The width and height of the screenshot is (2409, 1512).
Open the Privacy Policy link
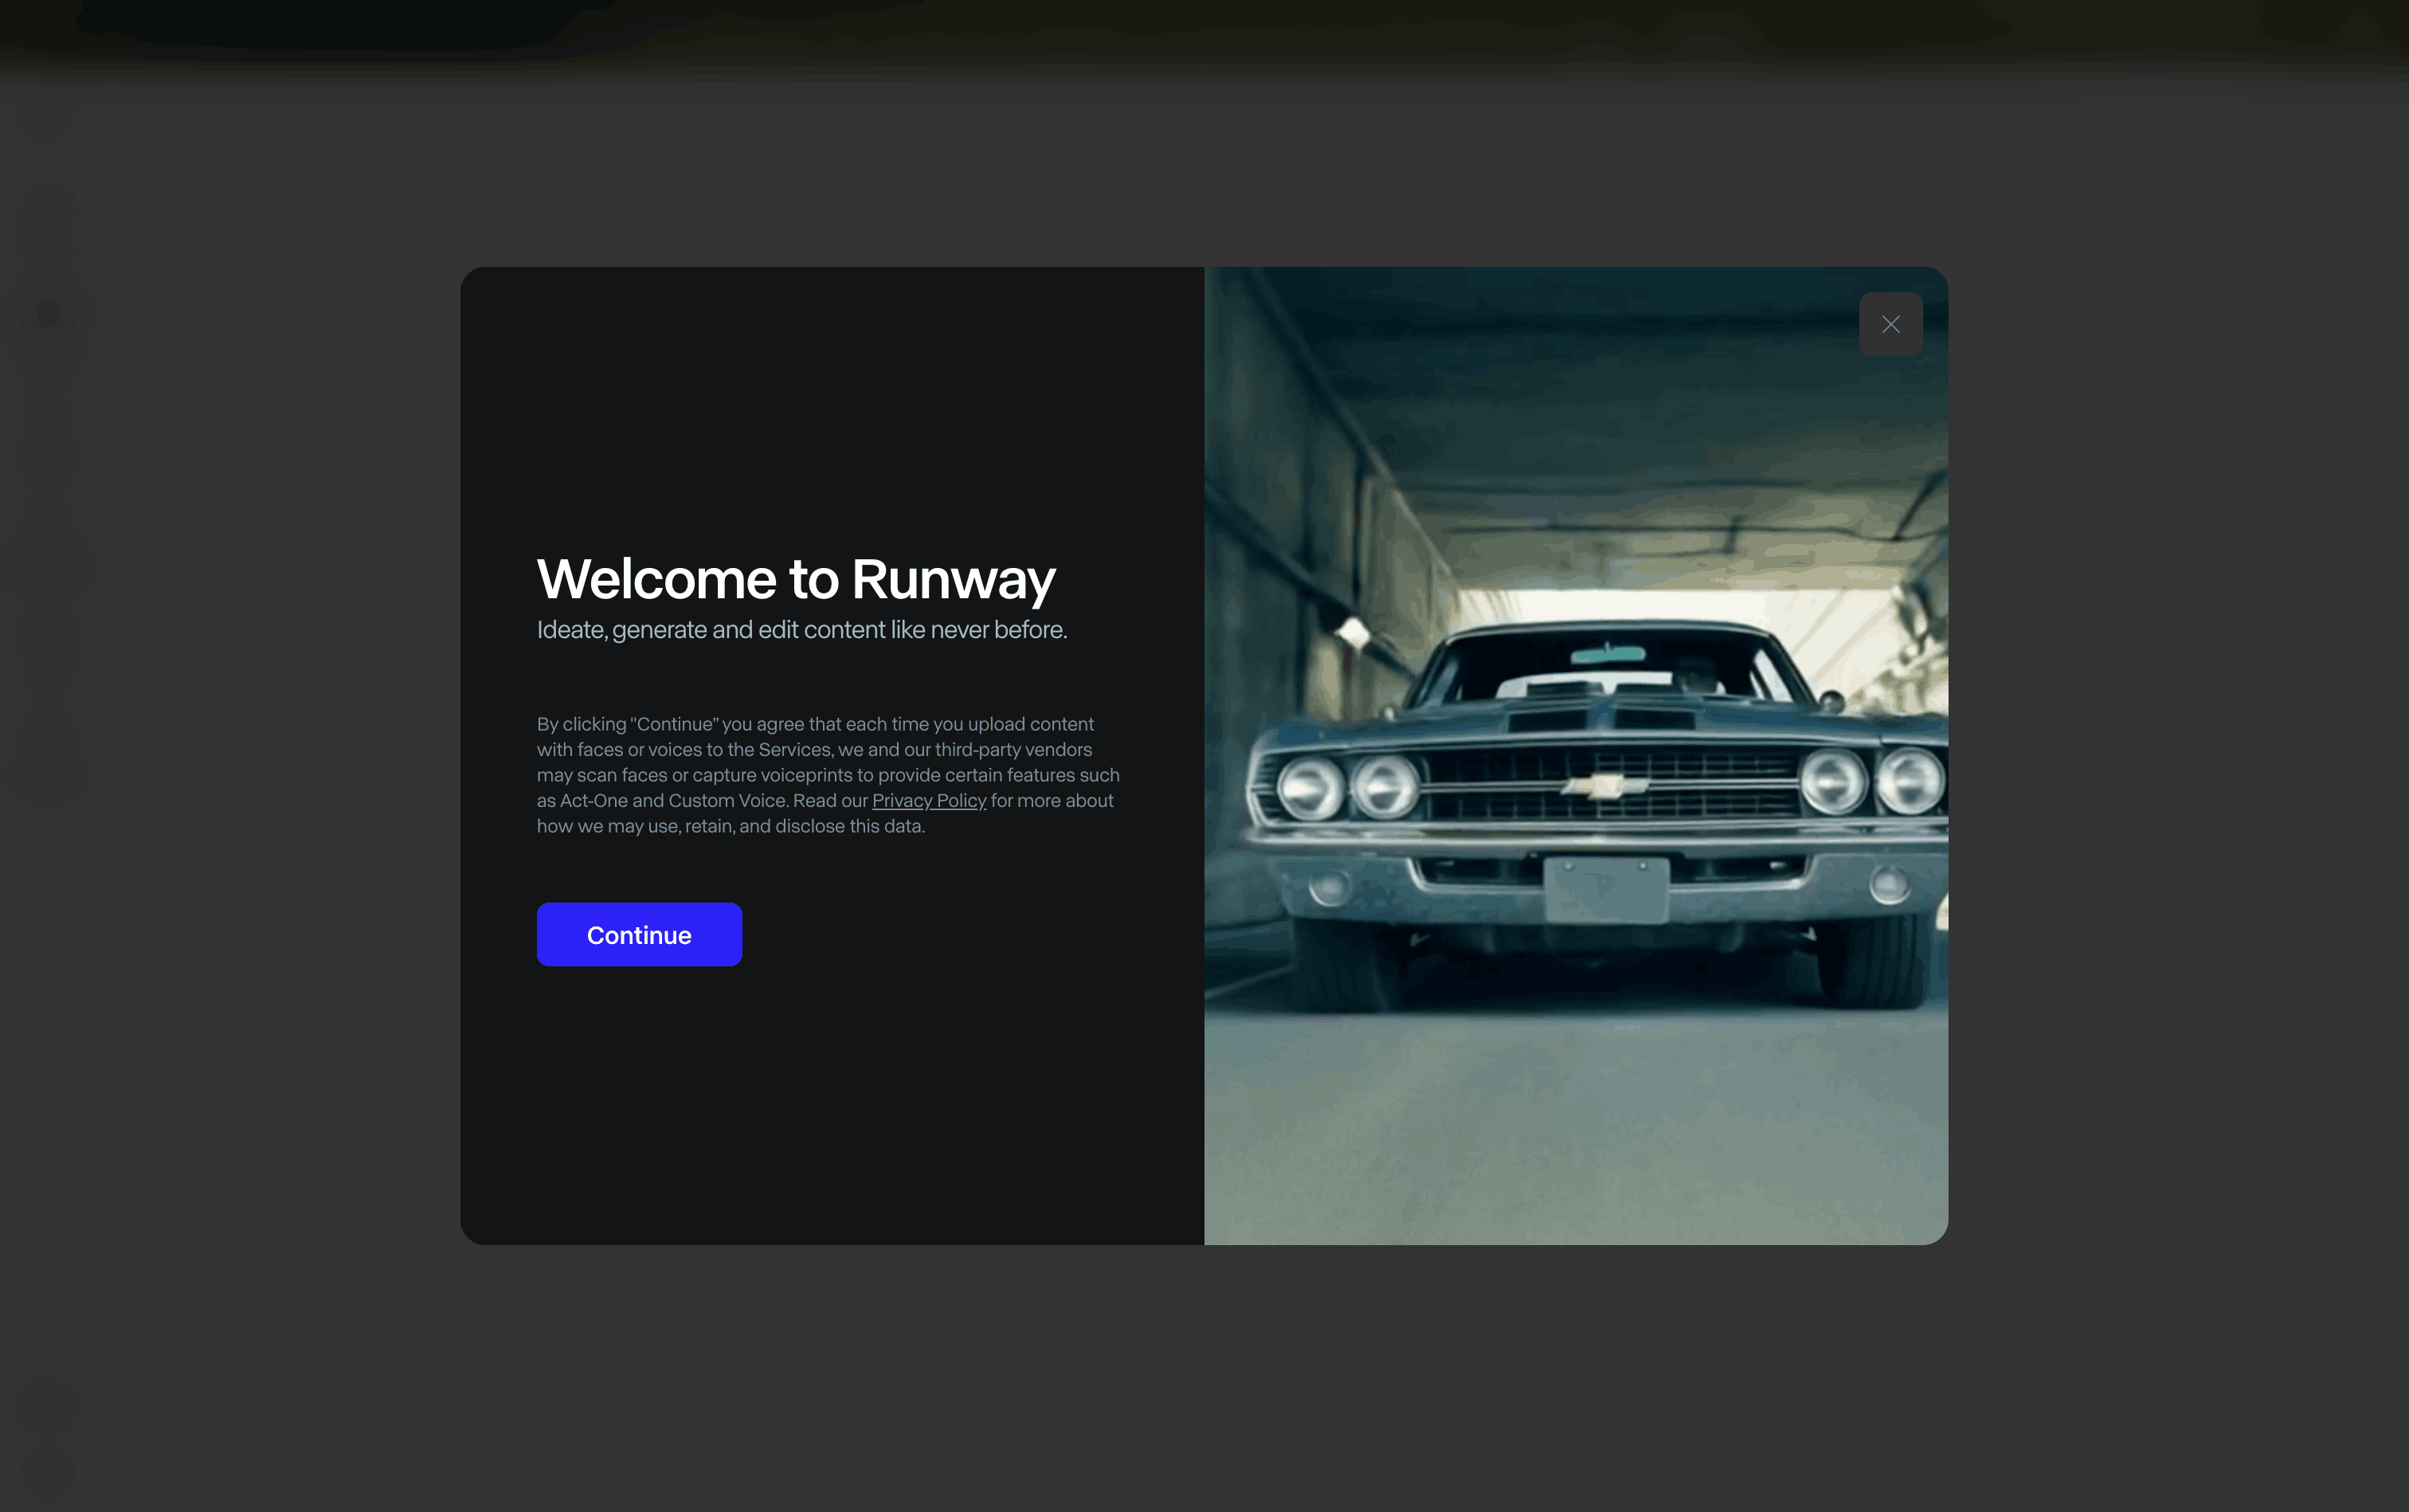coord(929,800)
